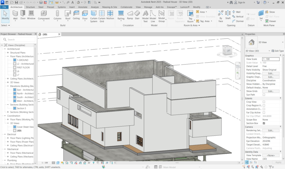
Task: Toggle the 1-GROUND floor plan box
Action: coord(15,60)
